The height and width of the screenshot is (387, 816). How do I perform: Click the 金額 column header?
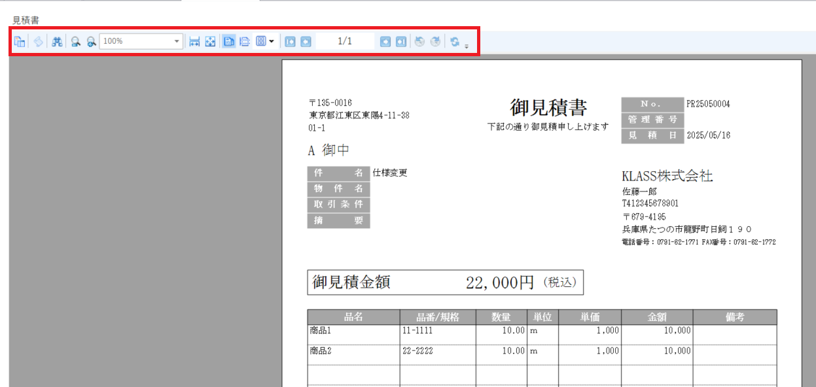pyautogui.click(x=657, y=317)
